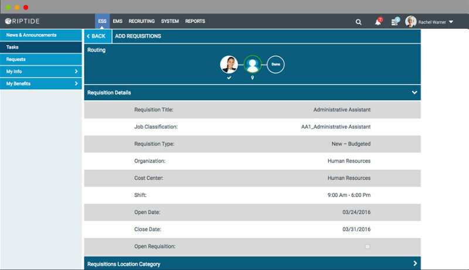The image size is (469, 270).
Task: Switch to the RECRUITING tab
Action: pos(141,22)
